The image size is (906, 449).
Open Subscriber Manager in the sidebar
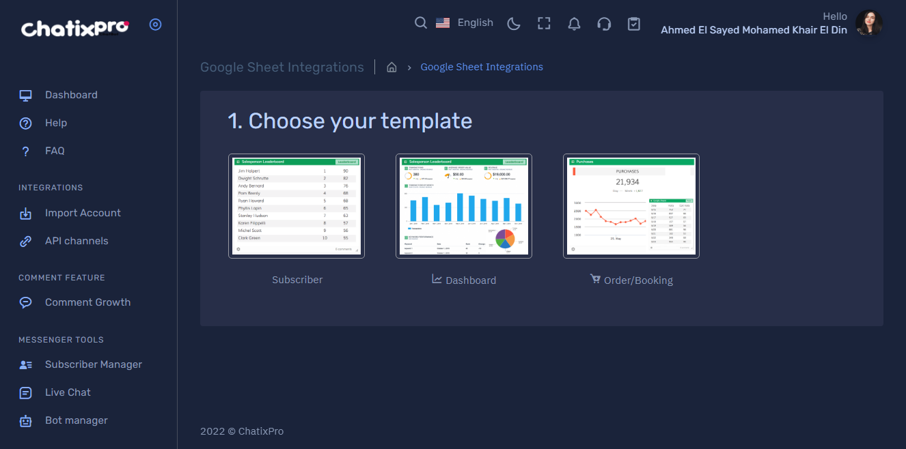click(x=94, y=364)
